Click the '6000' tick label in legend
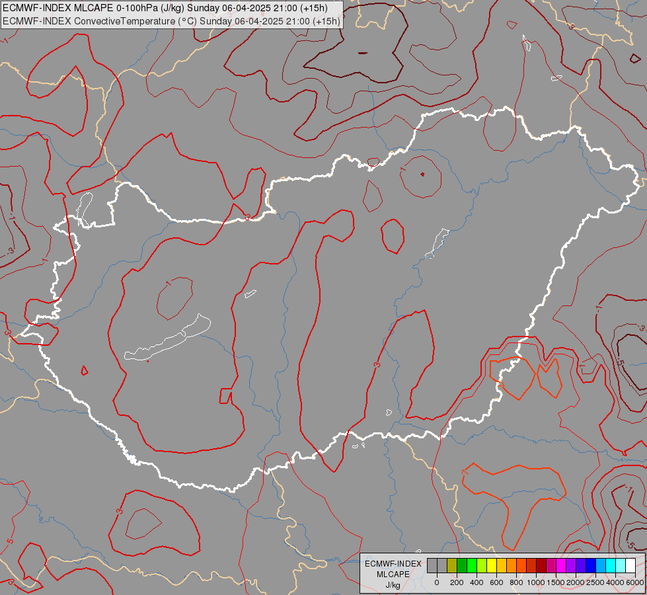Screen dimensions: 647x595 tap(634, 582)
